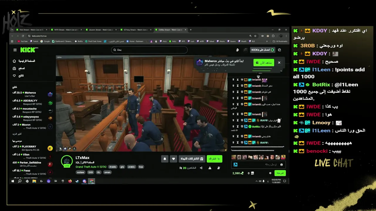This screenshot has height=211, width=376.
Task: Open Steam from the taskbar
Action: click(x=77, y=181)
